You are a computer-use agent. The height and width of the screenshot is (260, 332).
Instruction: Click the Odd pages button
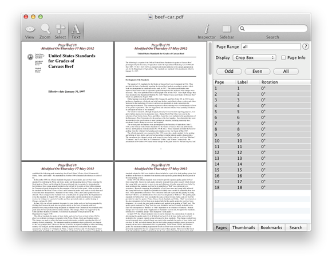(229, 72)
